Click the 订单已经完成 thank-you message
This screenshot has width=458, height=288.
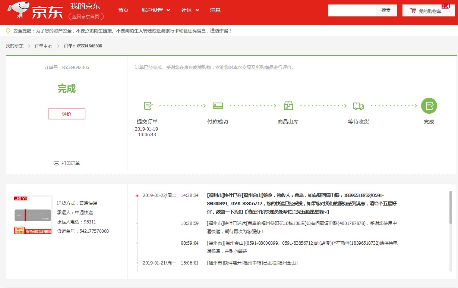215,68
